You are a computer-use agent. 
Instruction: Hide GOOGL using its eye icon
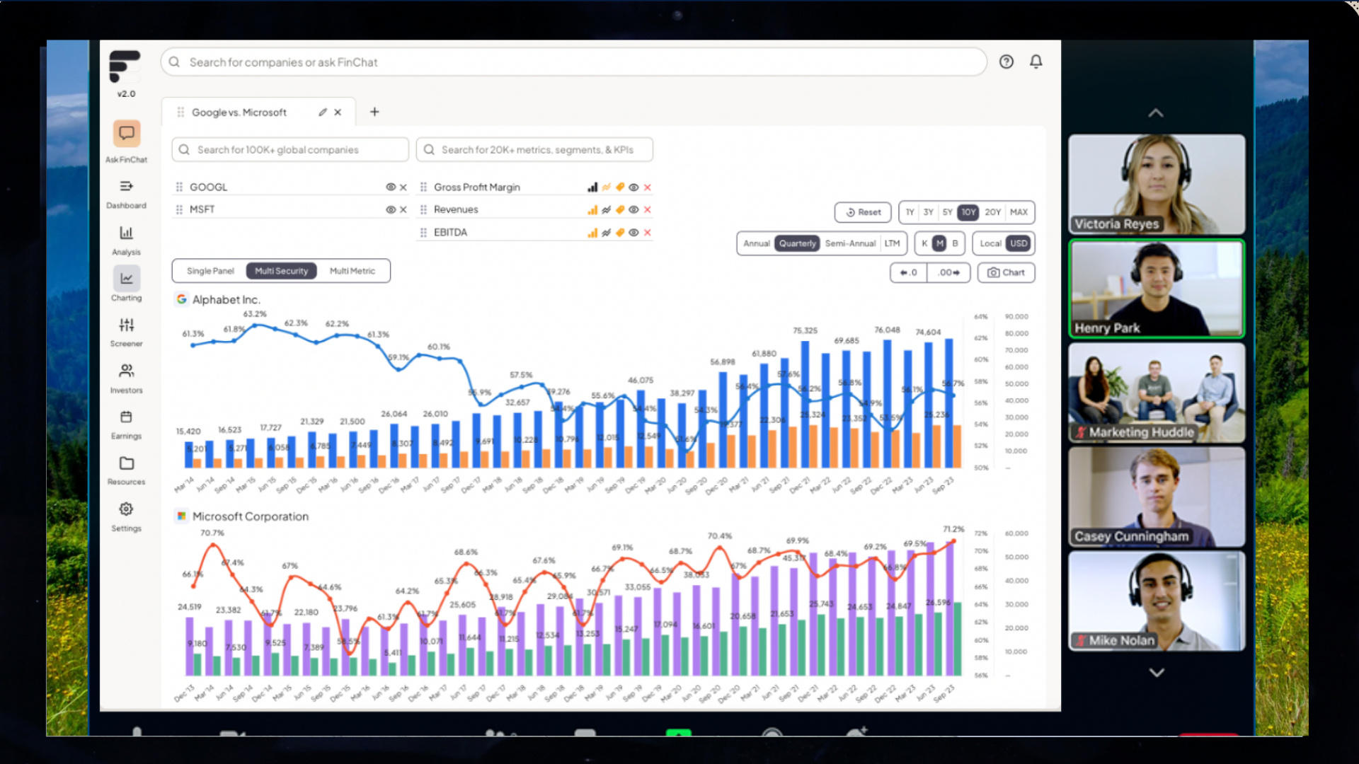tap(390, 187)
